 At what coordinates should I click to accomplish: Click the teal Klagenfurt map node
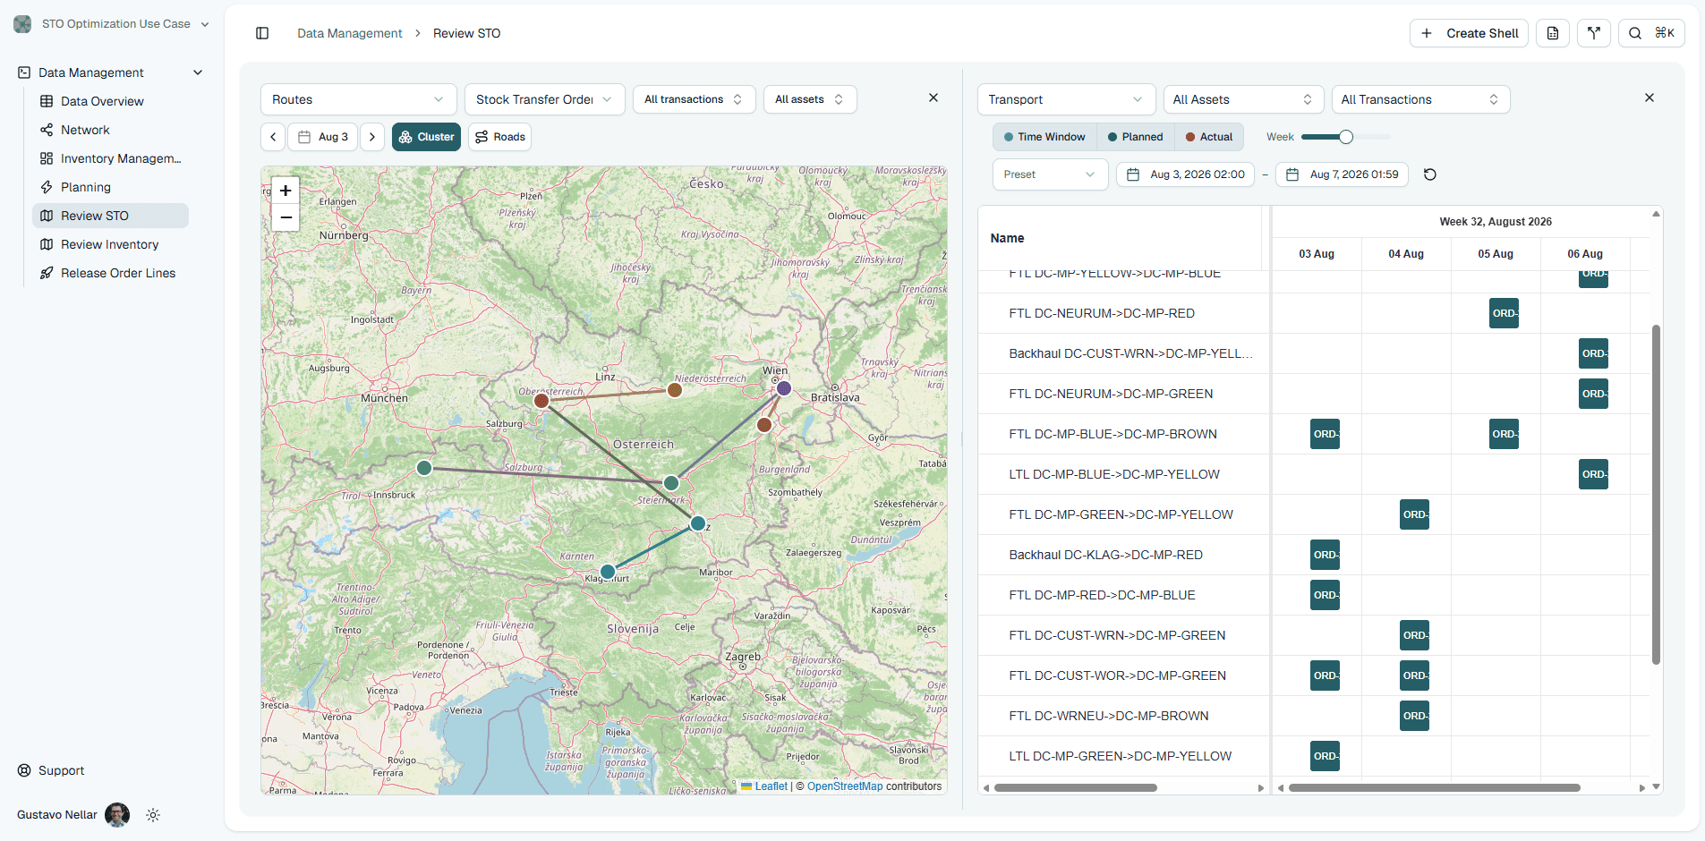pos(608,572)
